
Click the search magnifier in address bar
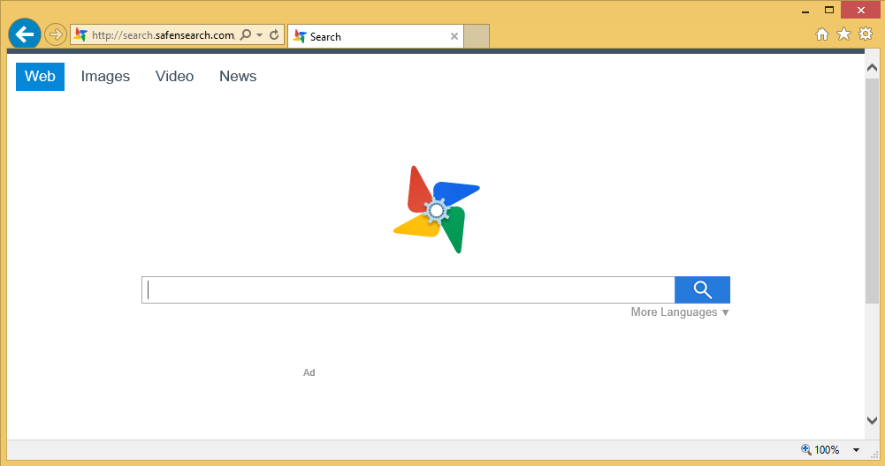[x=245, y=35]
